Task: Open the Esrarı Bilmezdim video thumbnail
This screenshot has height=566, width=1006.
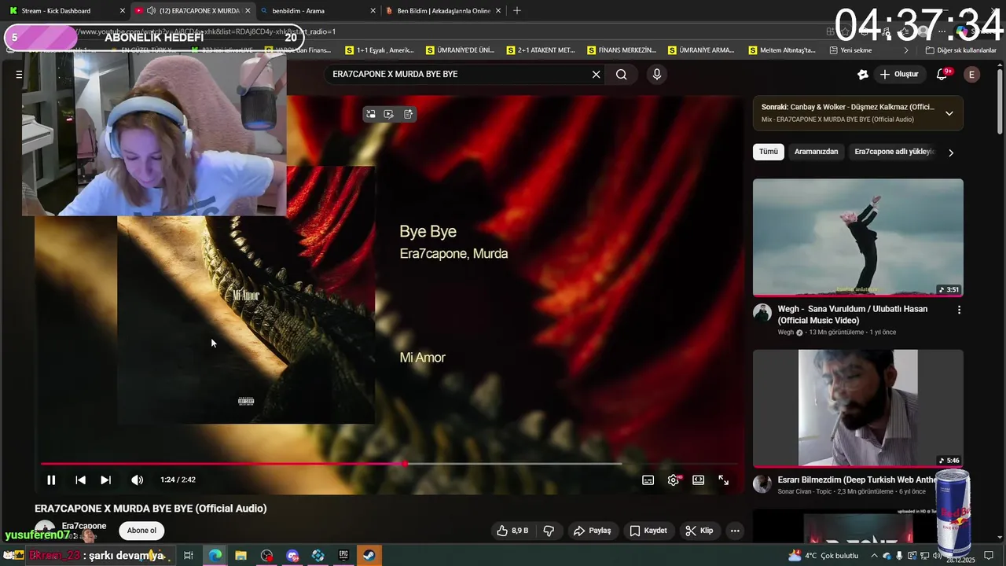Action: (x=858, y=409)
